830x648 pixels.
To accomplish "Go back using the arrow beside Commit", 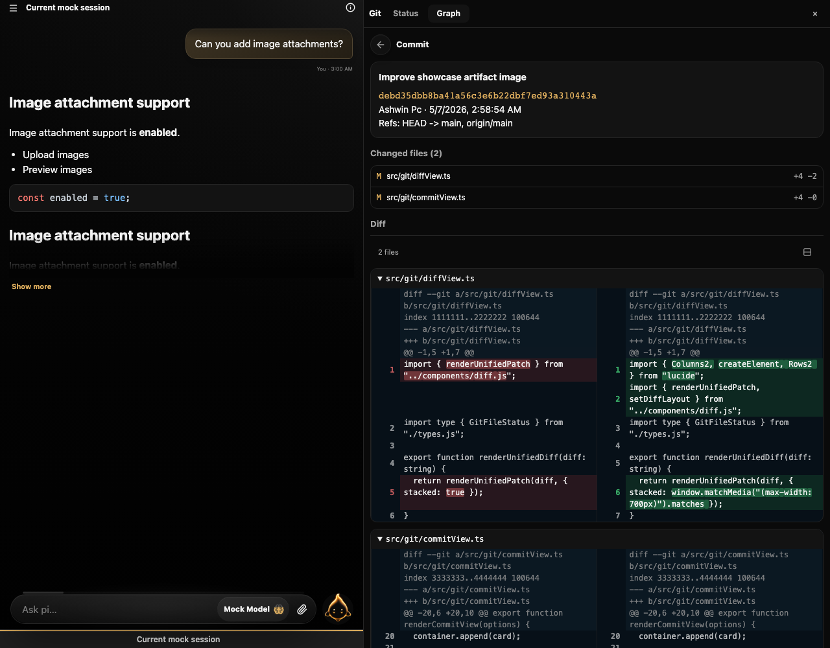I will 381,45.
